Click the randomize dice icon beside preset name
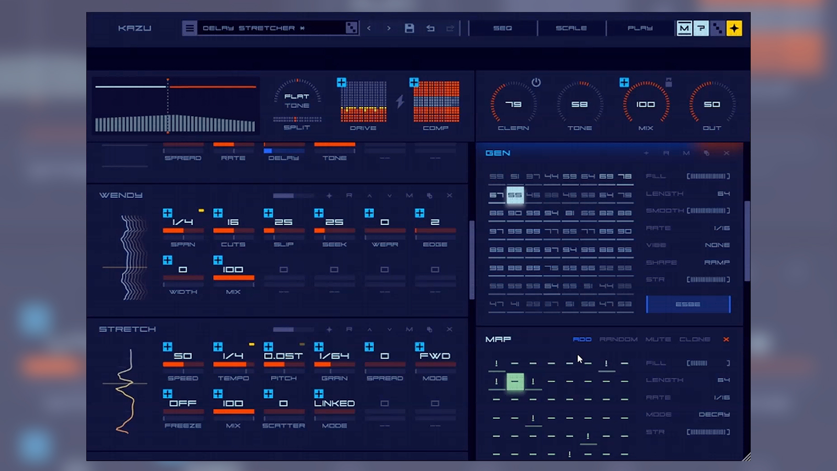837x471 pixels. tap(352, 28)
